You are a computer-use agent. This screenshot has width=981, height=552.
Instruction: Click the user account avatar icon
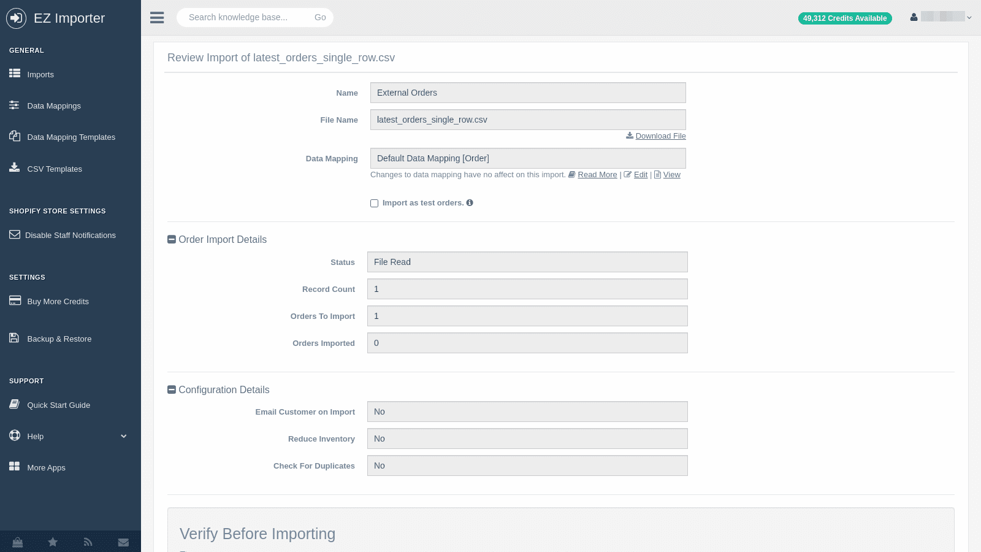click(914, 17)
